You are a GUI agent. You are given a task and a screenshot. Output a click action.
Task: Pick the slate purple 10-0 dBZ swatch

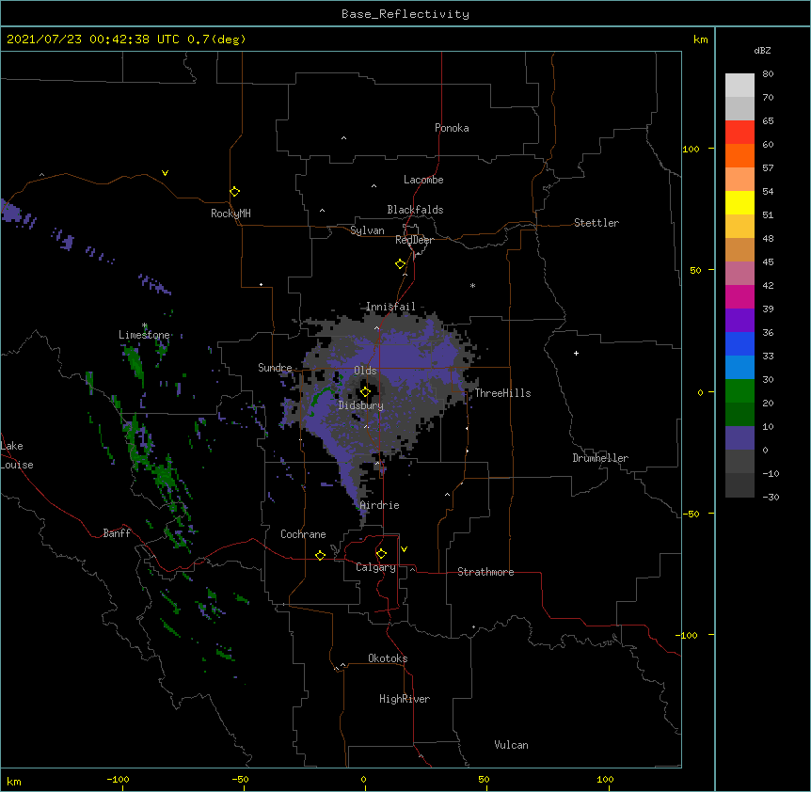(x=739, y=438)
